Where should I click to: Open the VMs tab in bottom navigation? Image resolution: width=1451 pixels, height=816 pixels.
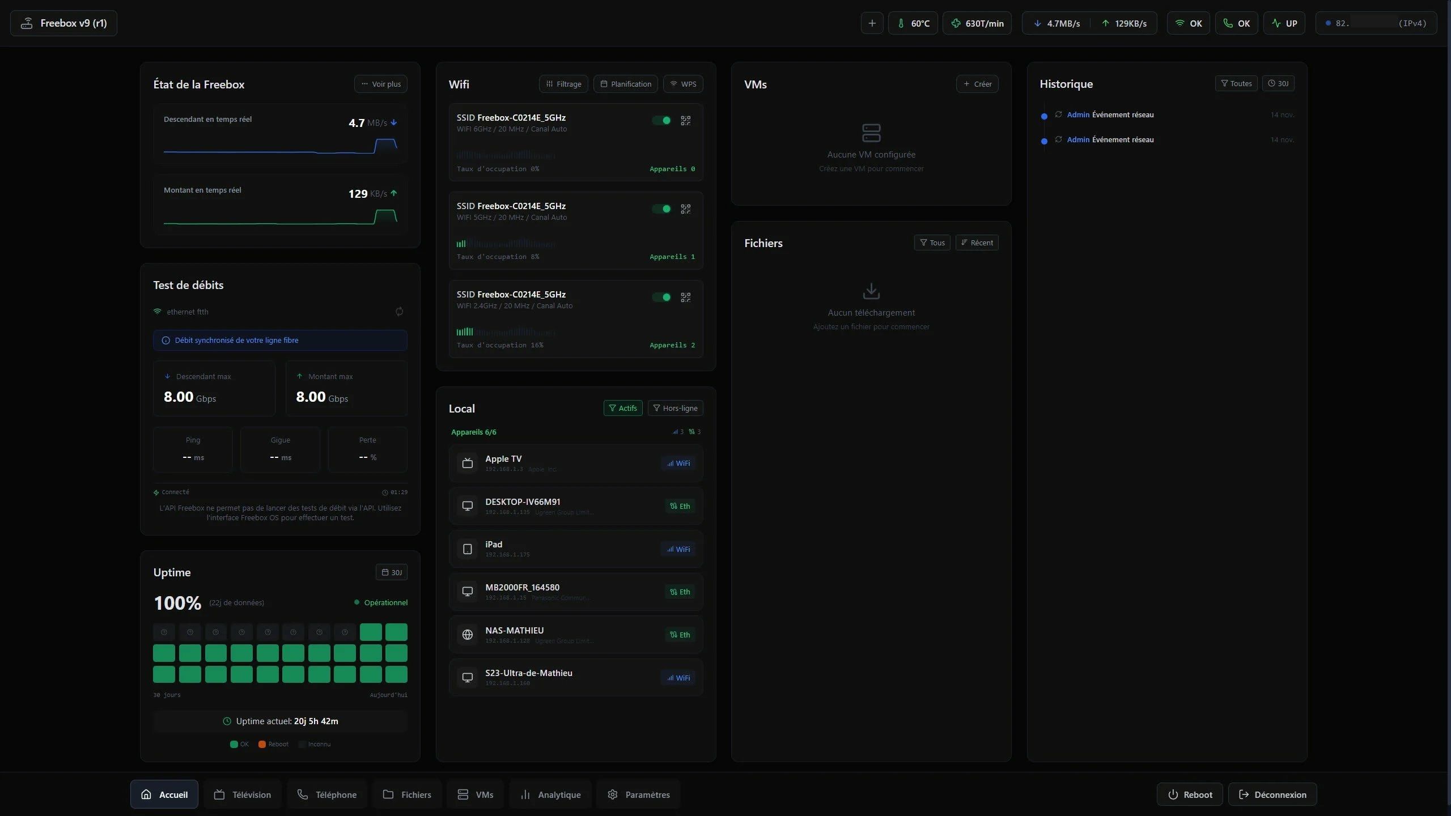[x=475, y=794]
